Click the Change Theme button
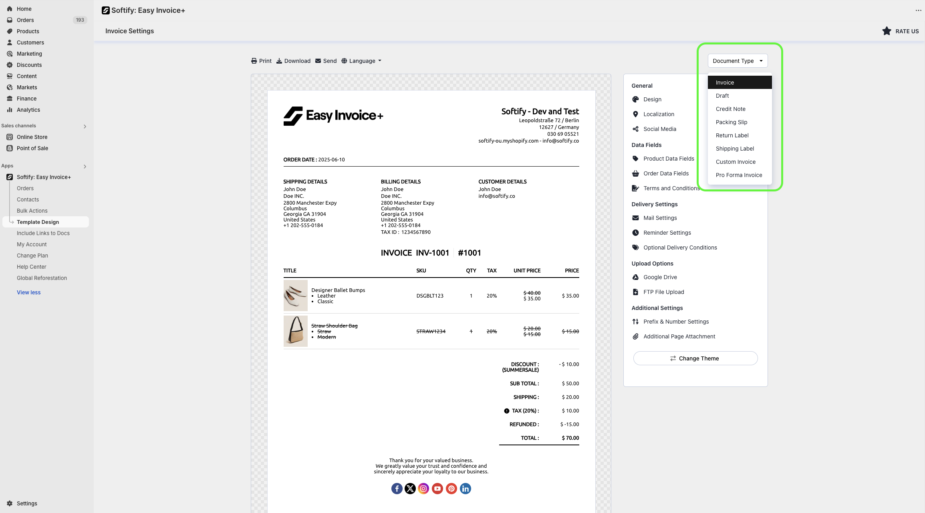 pyautogui.click(x=695, y=358)
